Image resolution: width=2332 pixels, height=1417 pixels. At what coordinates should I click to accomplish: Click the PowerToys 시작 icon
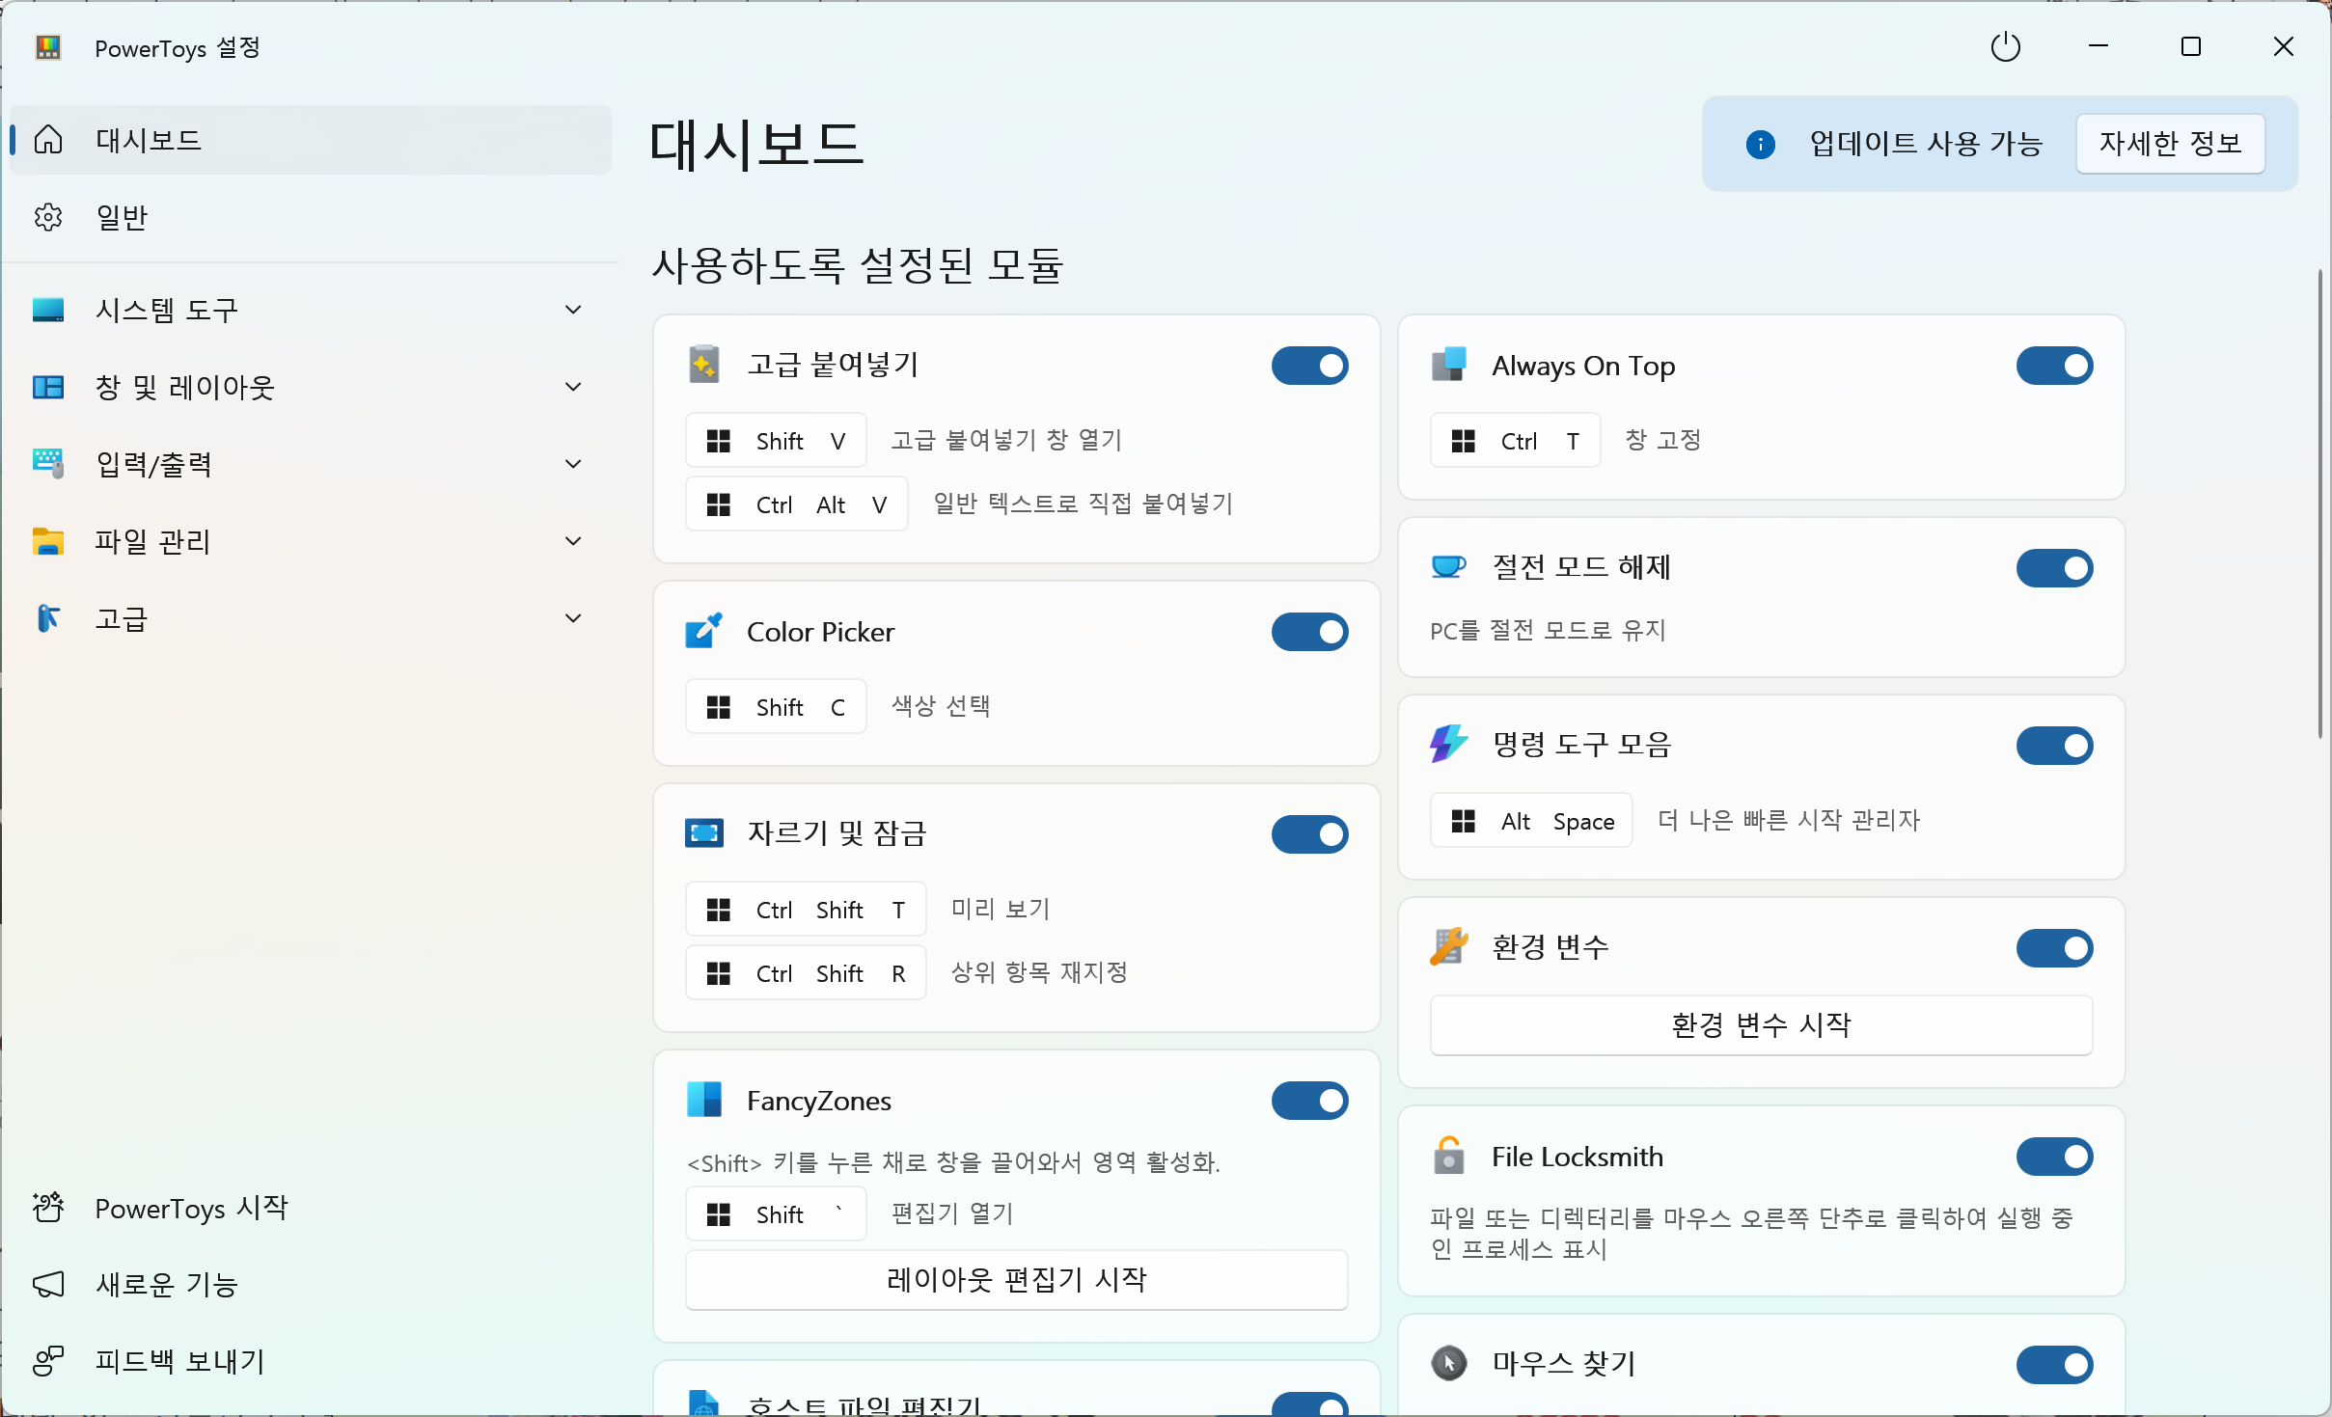pos(48,1207)
